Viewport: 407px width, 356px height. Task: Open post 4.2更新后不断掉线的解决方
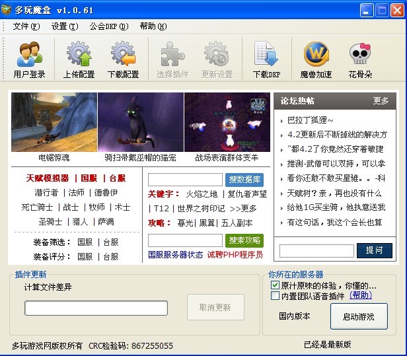tap(337, 135)
